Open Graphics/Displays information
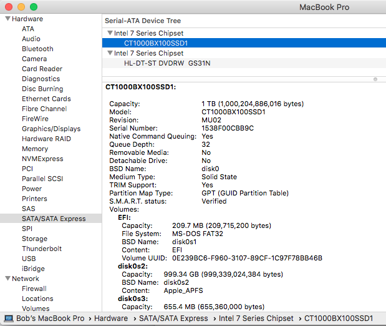 point(51,129)
